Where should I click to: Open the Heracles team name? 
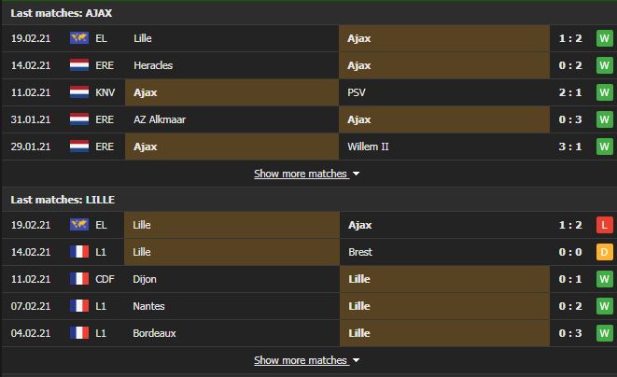153,65
